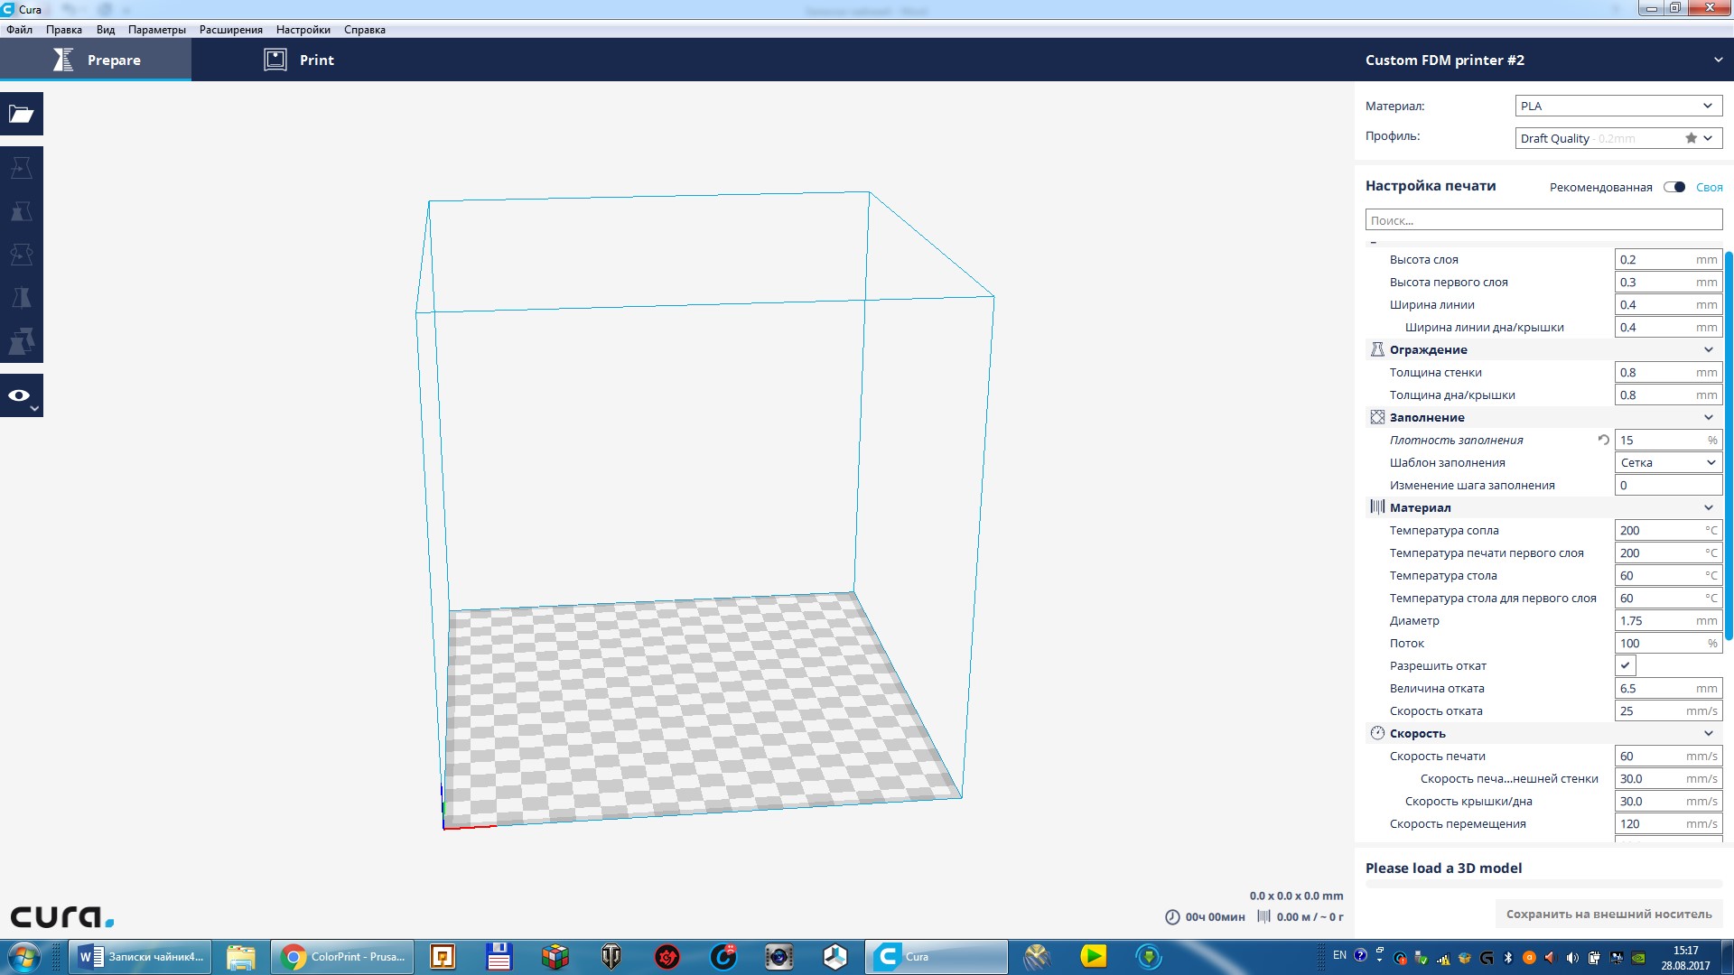This screenshot has width=1734, height=975.
Task: Open the Расширения menu
Action: coord(230,30)
